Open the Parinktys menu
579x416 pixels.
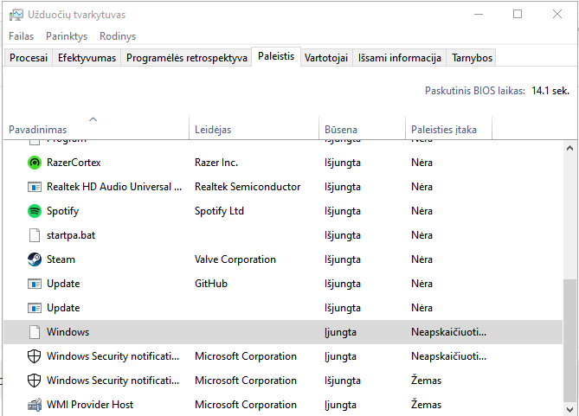tap(67, 36)
